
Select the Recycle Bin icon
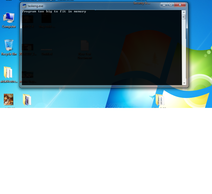point(9,47)
